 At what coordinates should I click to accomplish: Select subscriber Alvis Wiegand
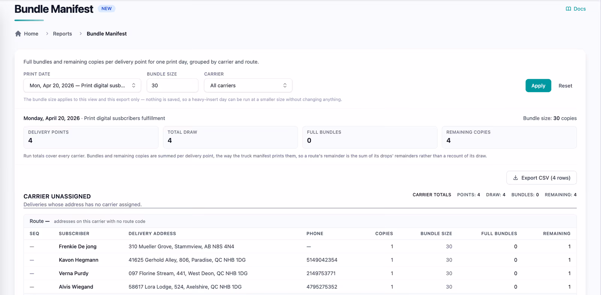(76, 287)
